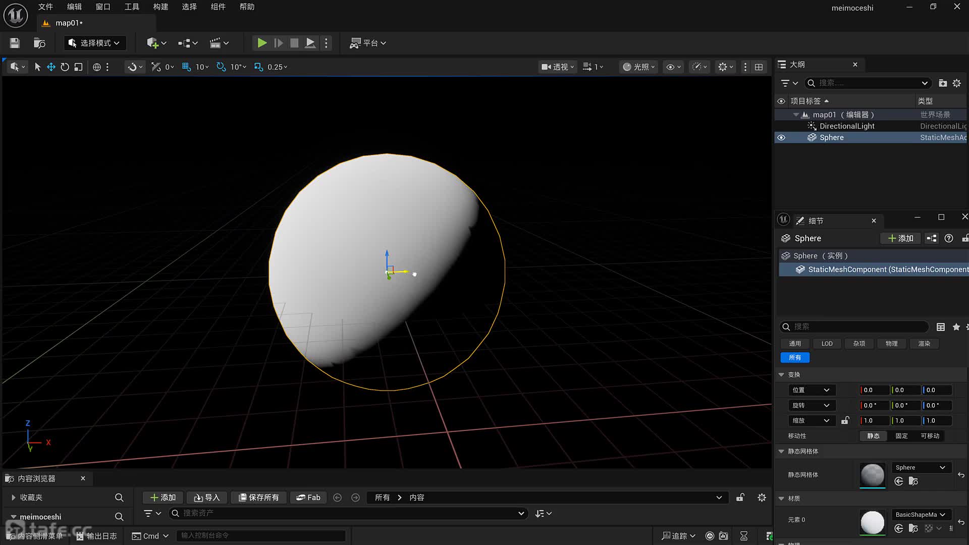The width and height of the screenshot is (969, 545).
Task: Hide the Sphere in outliner
Action: point(781,137)
